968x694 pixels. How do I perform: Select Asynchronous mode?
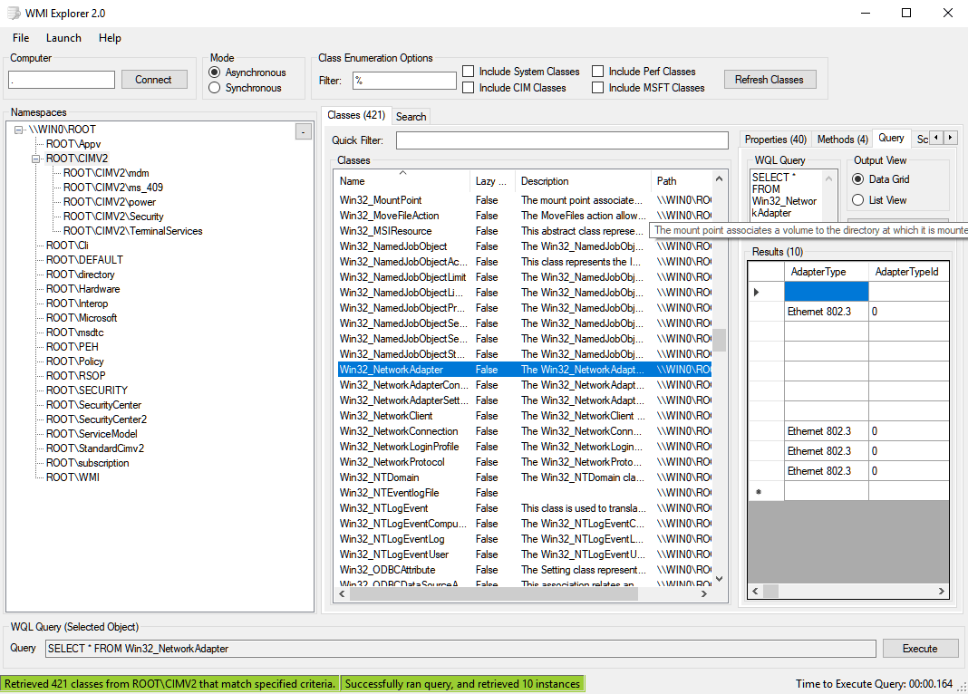(x=248, y=72)
